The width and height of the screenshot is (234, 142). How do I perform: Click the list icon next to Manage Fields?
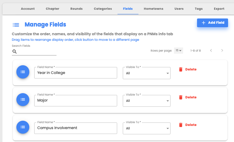coord(16,25)
